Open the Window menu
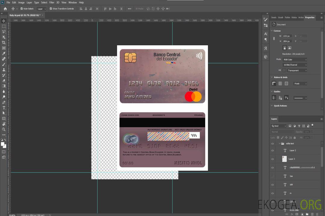The height and width of the screenshot is (216, 325). pyautogui.click(x=73, y=2)
